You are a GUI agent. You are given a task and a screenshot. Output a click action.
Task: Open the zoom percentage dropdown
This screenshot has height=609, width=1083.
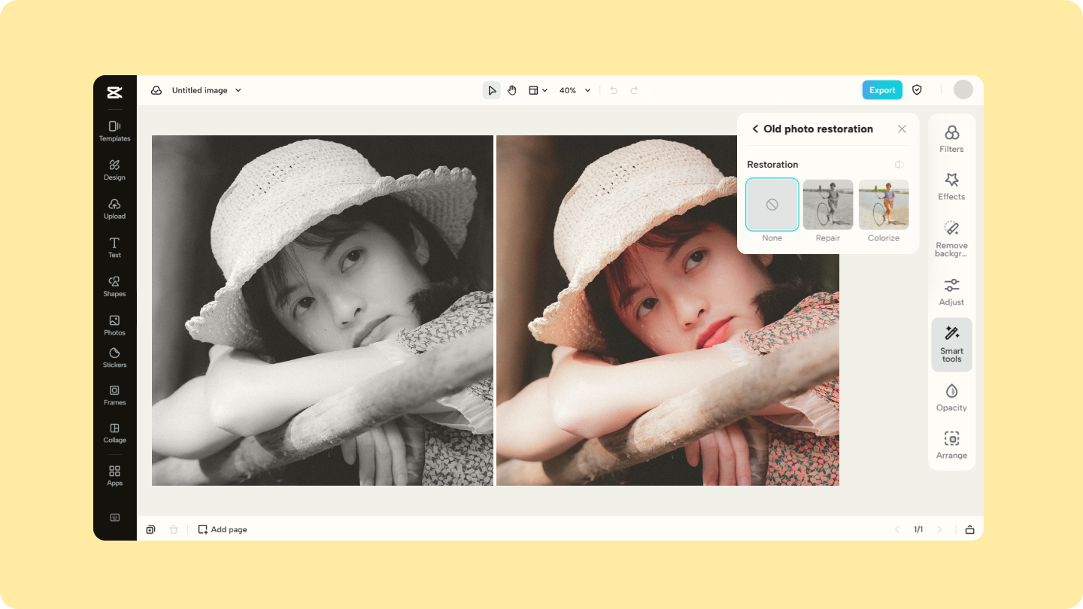point(574,90)
